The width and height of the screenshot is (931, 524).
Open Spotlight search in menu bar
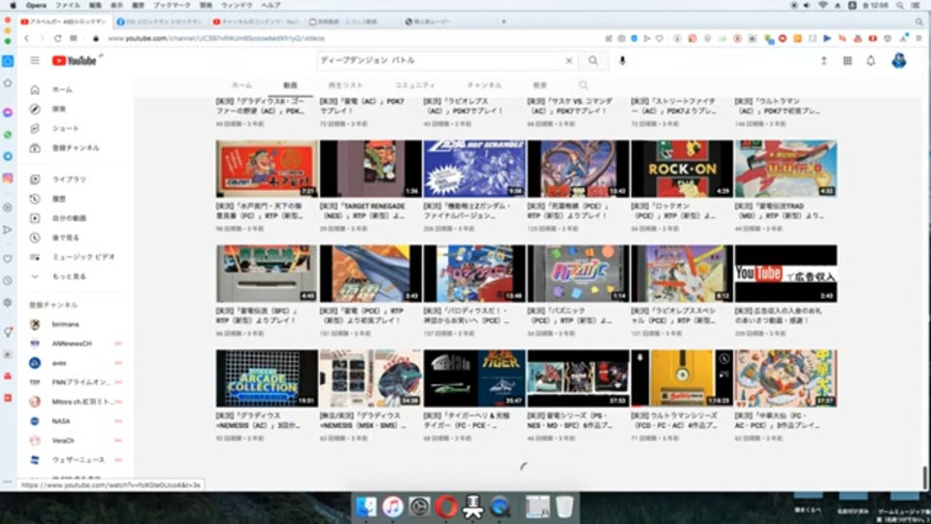coord(900,6)
